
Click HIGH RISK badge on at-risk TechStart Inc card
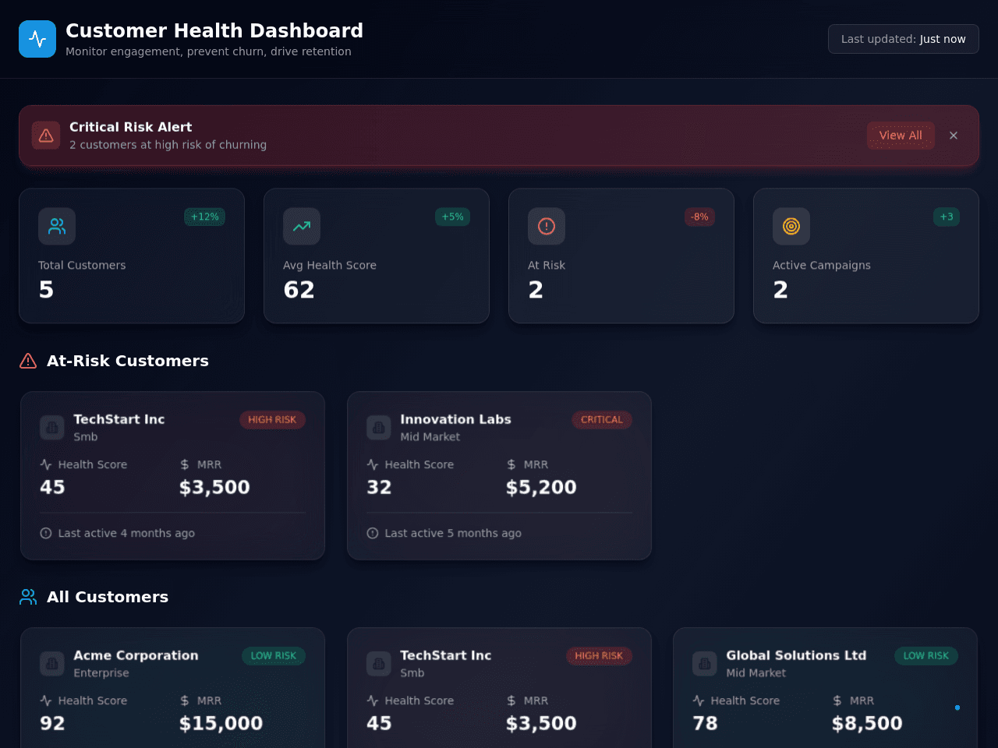(x=272, y=420)
